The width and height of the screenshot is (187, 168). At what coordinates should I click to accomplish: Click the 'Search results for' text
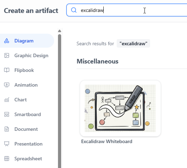(x=95, y=43)
